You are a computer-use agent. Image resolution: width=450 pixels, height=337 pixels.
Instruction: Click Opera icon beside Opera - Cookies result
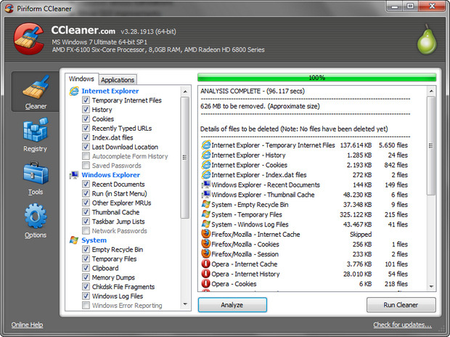coord(206,283)
